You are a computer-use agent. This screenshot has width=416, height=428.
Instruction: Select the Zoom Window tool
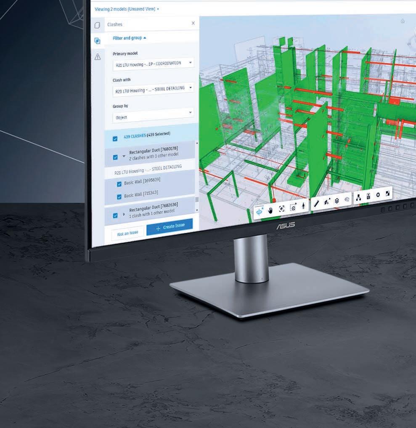(293, 207)
